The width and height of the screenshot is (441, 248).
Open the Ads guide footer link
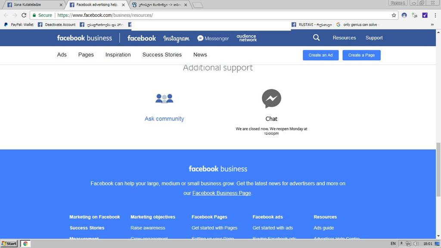(x=324, y=228)
